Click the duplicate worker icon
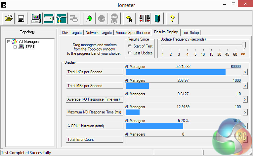 [x=74, y=18]
